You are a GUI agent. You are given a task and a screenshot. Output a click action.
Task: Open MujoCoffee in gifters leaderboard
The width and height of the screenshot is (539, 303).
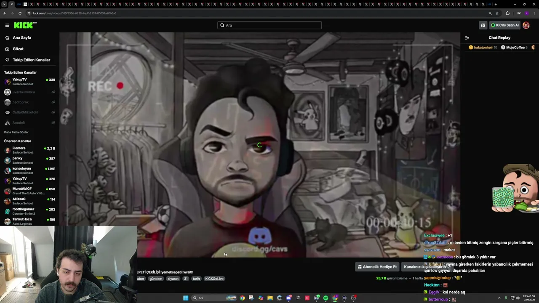514,48
